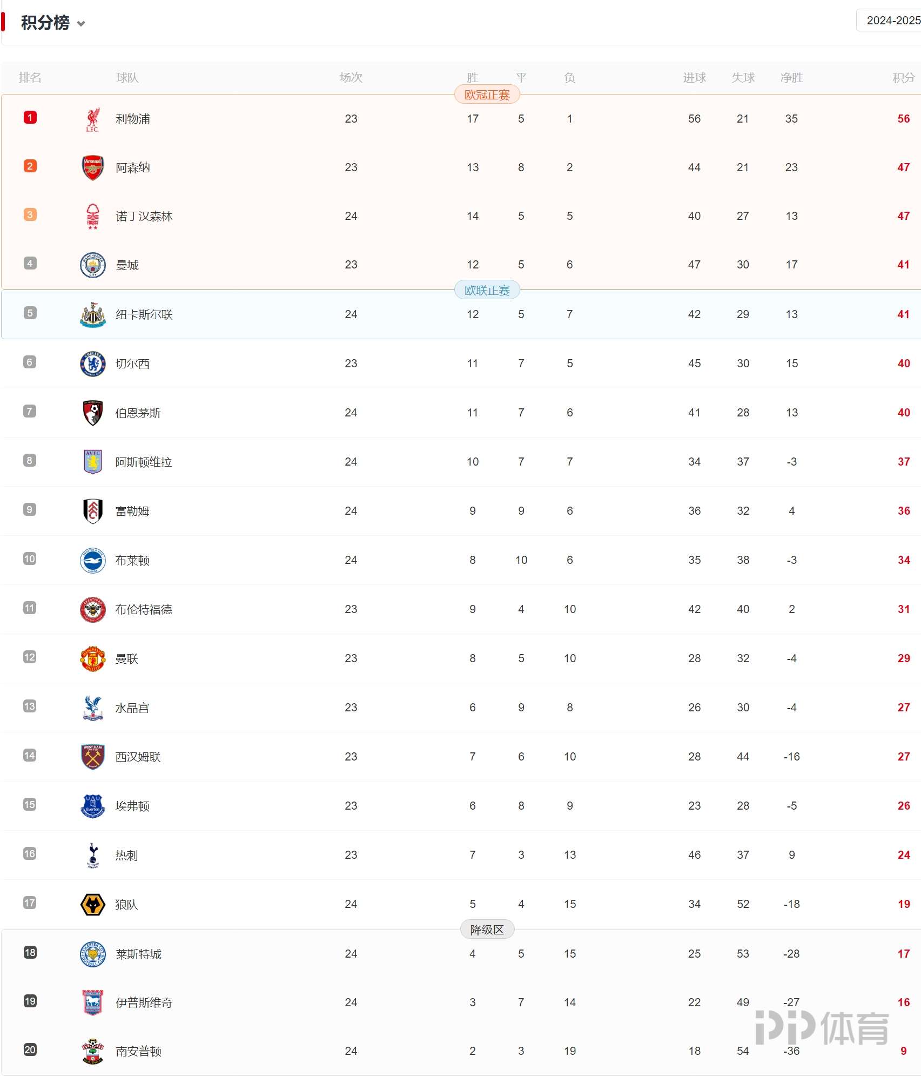Click the Chelsea club crest icon
The image size is (921, 1077).
92,364
